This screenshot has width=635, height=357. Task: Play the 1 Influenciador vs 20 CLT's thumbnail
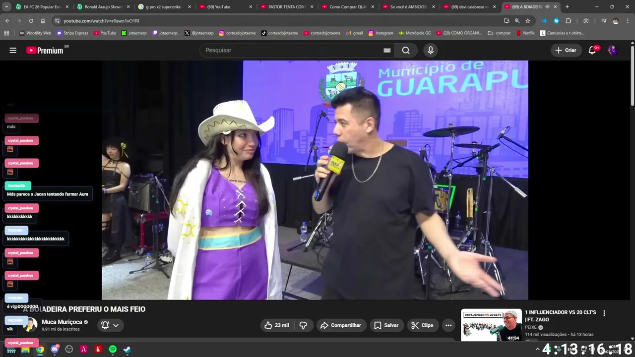coord(491,325)
